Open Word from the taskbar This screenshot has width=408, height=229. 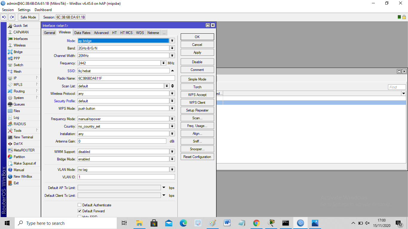[227, 223]
